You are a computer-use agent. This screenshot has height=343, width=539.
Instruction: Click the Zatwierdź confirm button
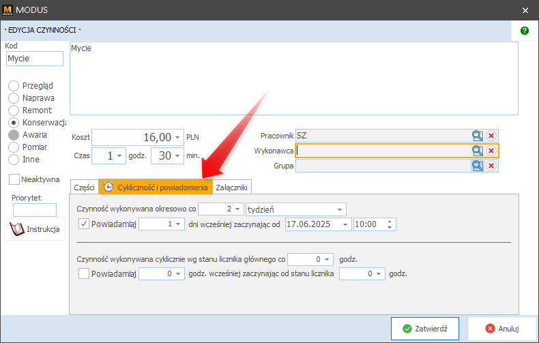424,328
